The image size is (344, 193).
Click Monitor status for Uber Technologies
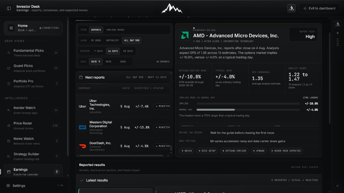(162, 106)
